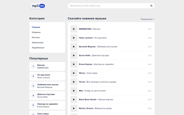Image resolution: width=184 pixels, height=115 pixels.
Task: Play Антон Небо - Девочка под каре
Action: pos(74,55)
